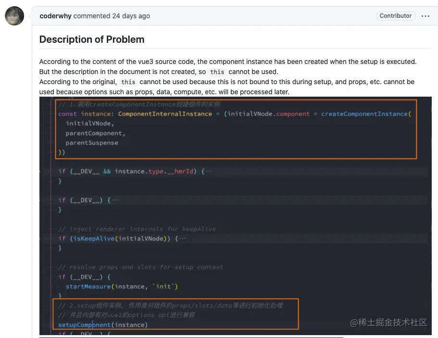The height and width of the screenshot is (338, 438).
Task: Click the 'parentSuspense' code line
Action: coord(92,143)
